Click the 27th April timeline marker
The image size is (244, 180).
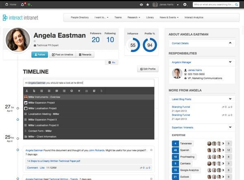(18, 108)
